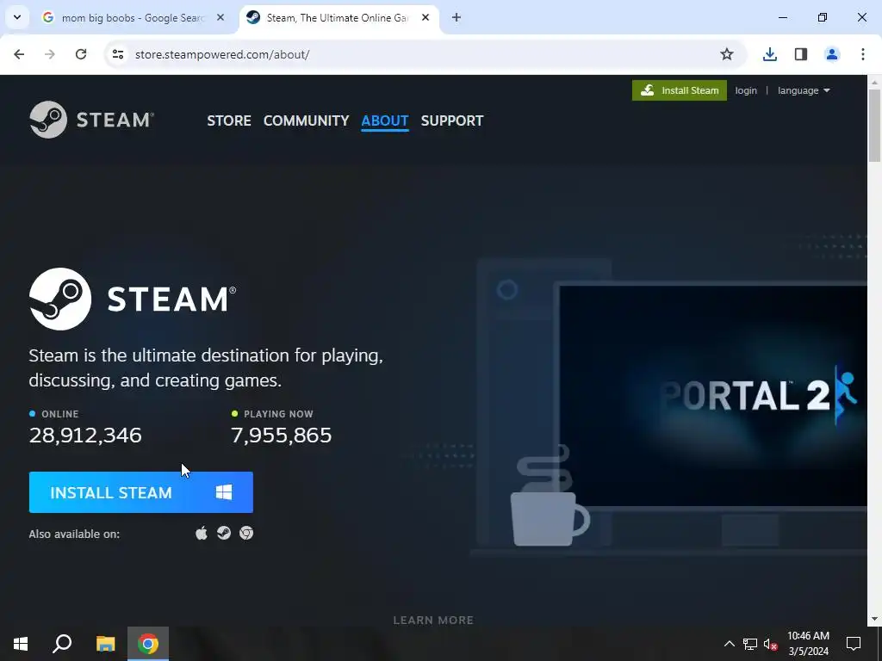
Task: Click the macOS Apple availability icon
Action: (202, 533)
